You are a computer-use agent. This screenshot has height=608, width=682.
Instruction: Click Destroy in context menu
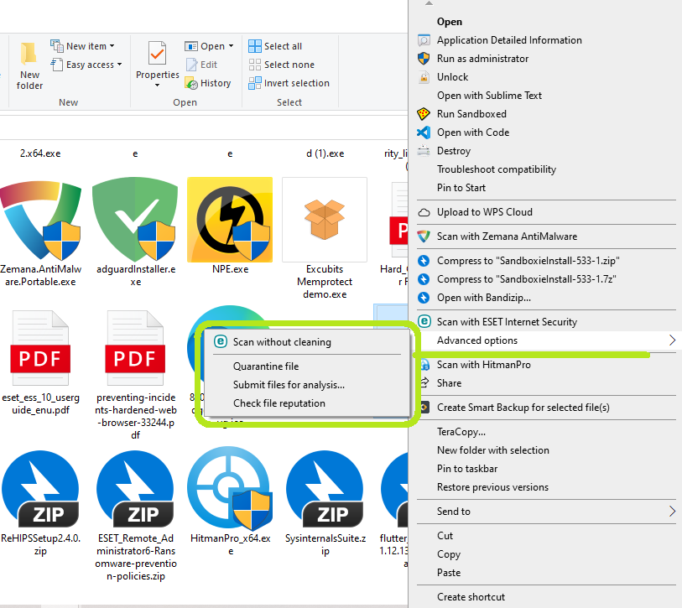(x=545, y=151)
